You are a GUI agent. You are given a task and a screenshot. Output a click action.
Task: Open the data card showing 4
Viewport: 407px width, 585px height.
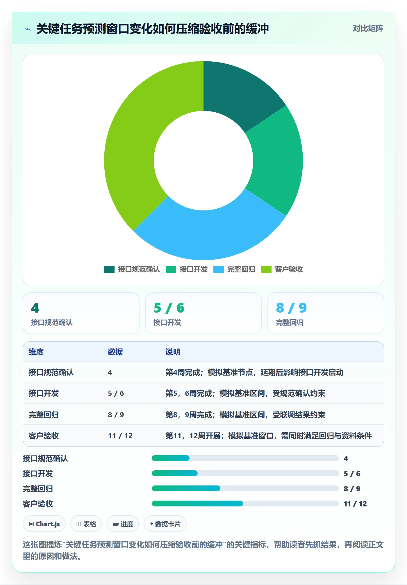[81, 313]
